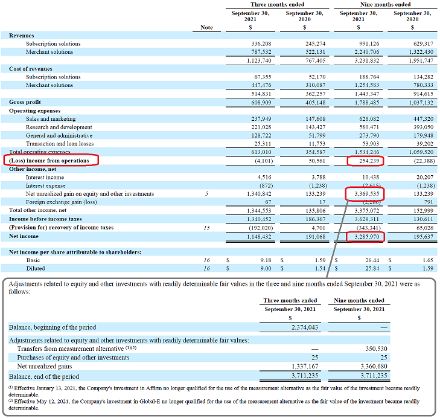Select three-month 2021 subscription solutions revenue 336,208
This screenshot has width=440, height=418.
coord(261,44)
